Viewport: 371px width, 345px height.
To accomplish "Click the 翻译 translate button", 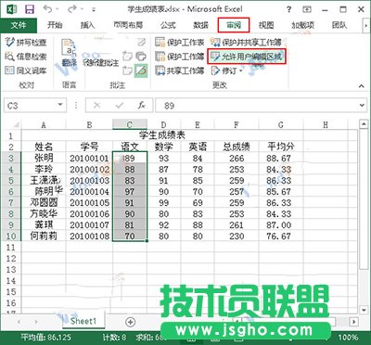I will (69, 52).
